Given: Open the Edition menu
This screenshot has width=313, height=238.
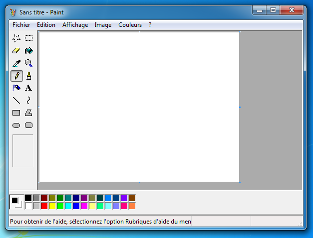Looking at the screenshot, I should [x=46, y=25].
